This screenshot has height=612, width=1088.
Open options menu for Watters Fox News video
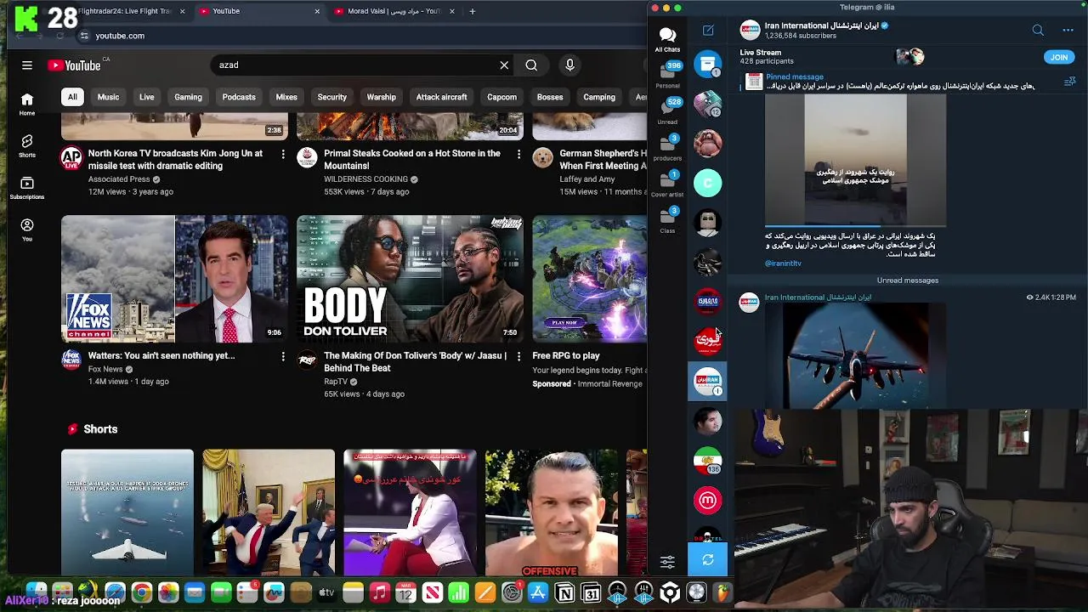[283, 357]
